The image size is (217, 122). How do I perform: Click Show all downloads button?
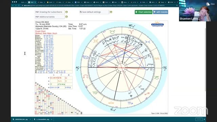click(199, 119)
